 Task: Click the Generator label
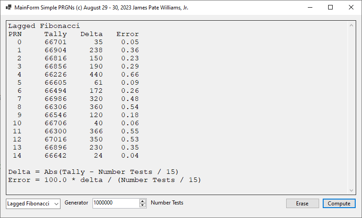(76, 203)
